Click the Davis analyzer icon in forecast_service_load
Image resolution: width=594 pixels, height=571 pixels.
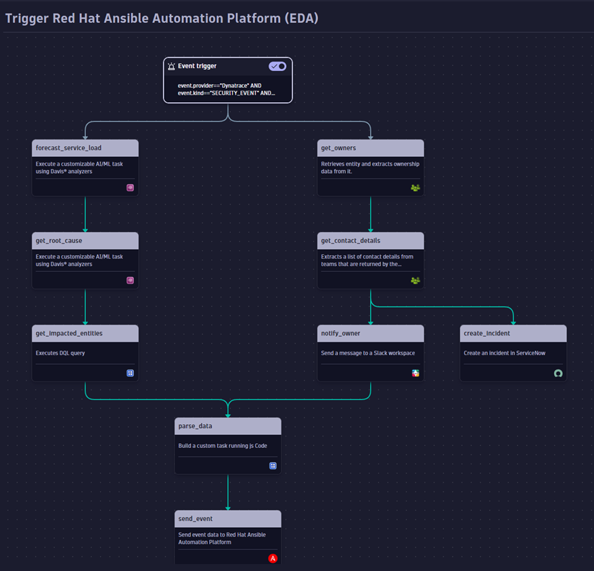pos(130,187)
